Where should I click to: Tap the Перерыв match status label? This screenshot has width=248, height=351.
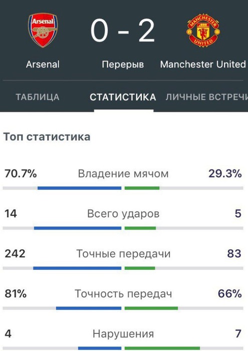[123, 65]
